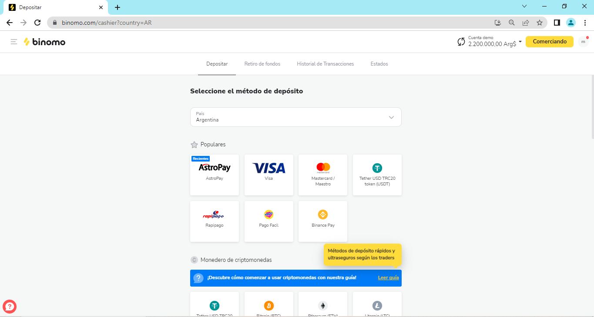Share this page via the share icon
Viewport: 594px width, 317px height.
pyautogui.click(x=526, y=23)
